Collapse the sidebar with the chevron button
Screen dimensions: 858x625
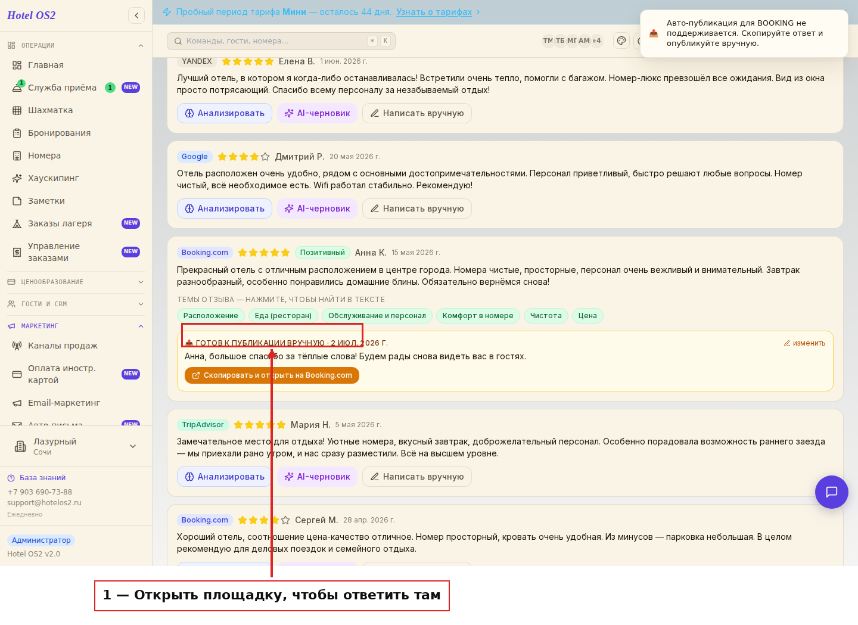(136, 15)
